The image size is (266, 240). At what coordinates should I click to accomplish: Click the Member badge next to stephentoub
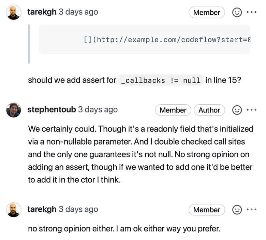[173, 110]
